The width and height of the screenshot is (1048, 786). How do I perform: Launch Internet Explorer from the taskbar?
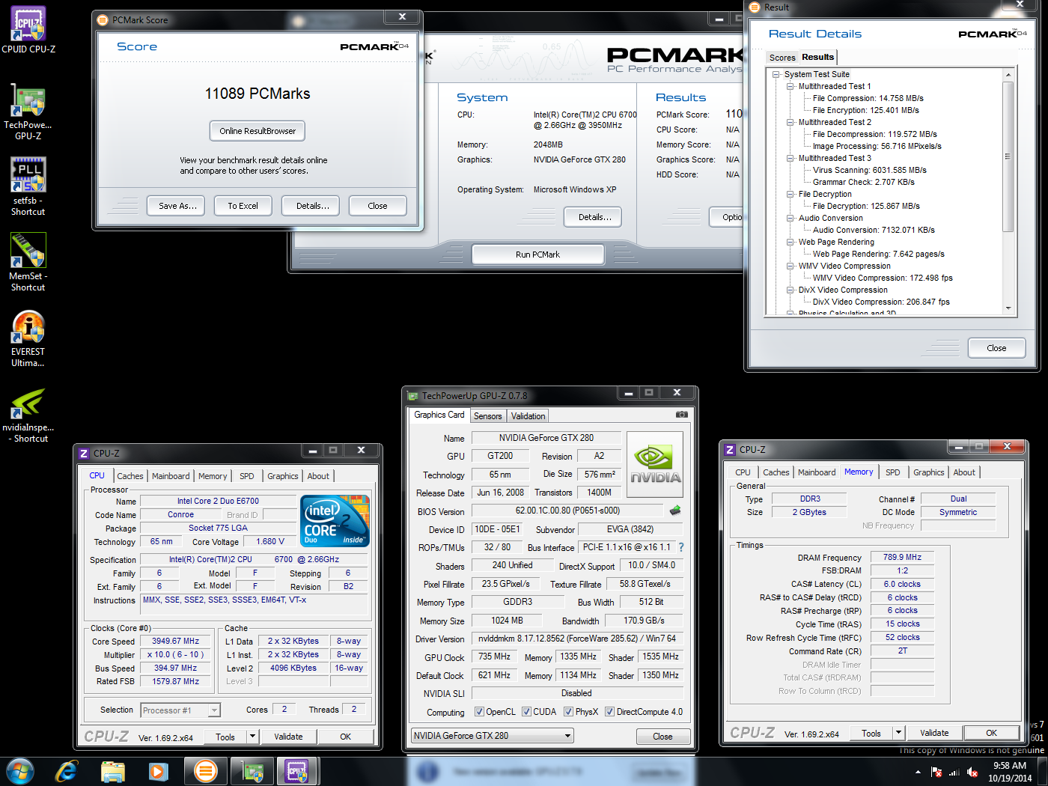tap(67, 771)
